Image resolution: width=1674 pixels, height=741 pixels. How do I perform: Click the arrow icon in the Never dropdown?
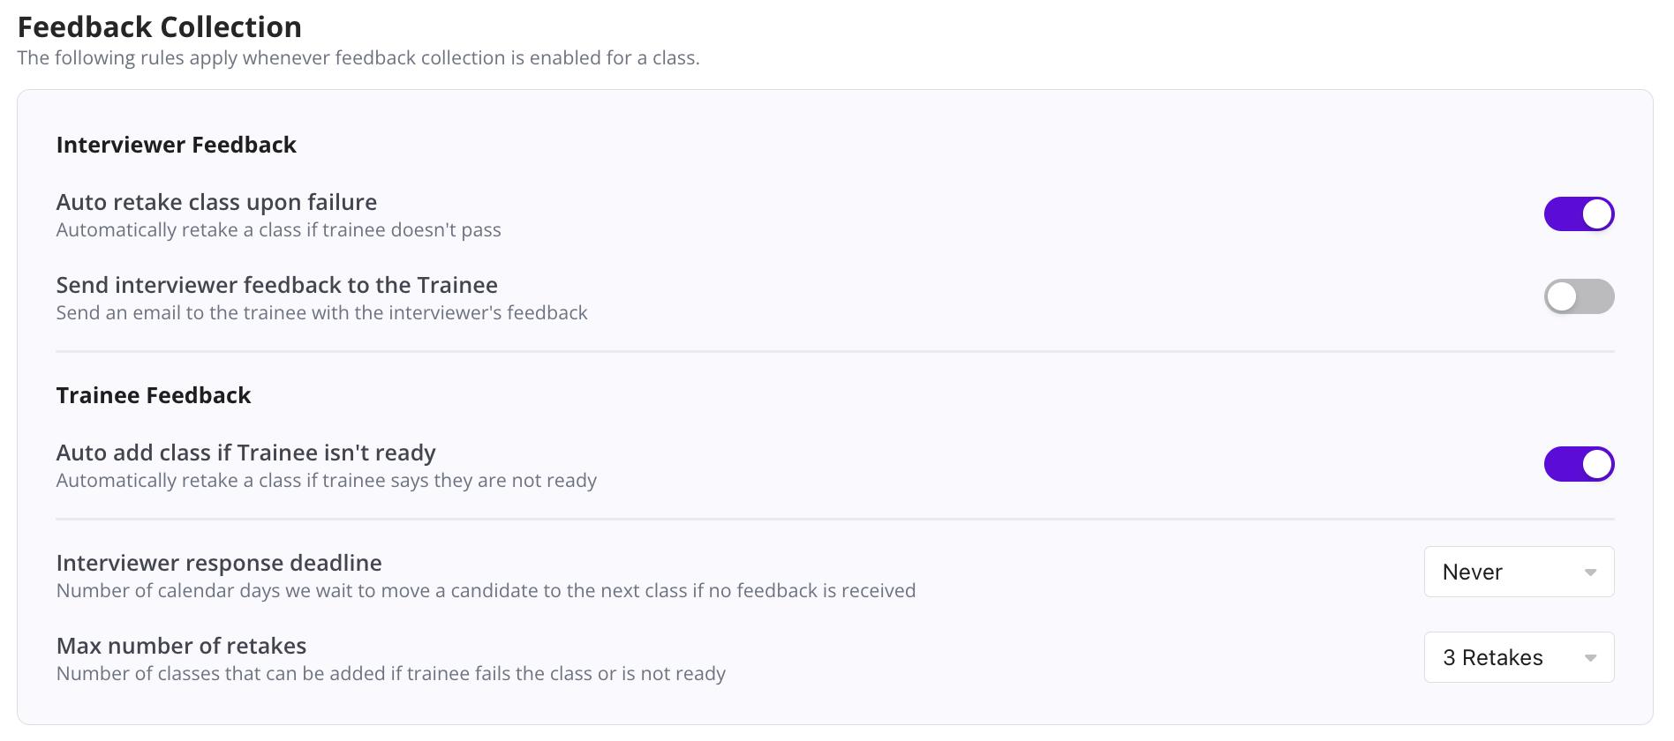click(1590, 573)
